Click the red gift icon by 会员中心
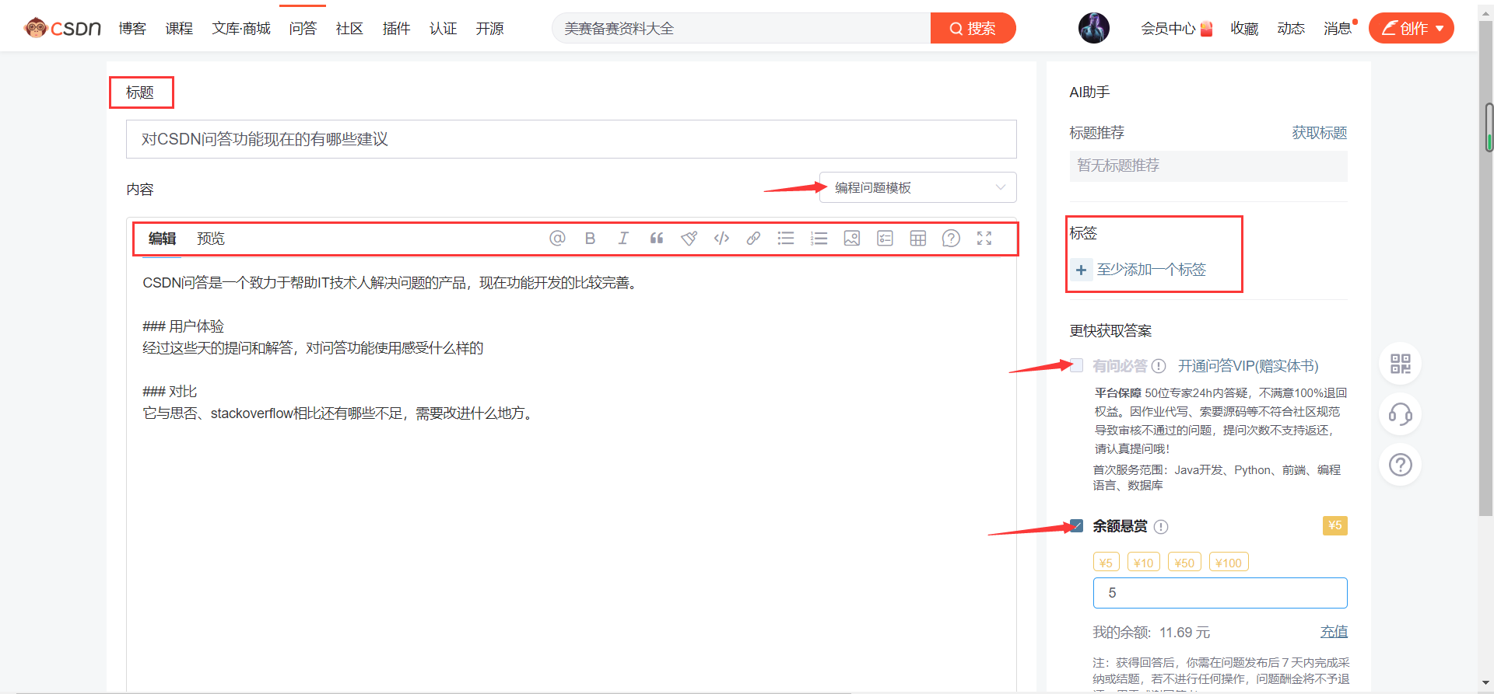 click(x=1207, y=29)
